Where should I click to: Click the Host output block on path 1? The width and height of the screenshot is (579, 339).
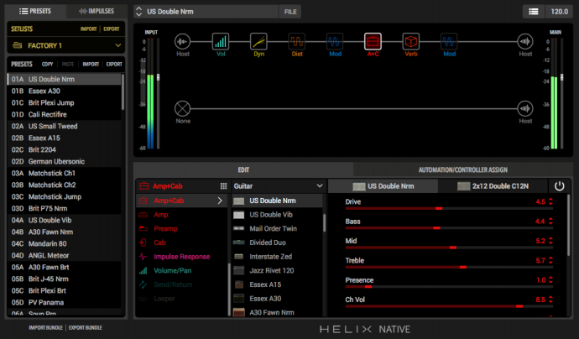[525, 41]
